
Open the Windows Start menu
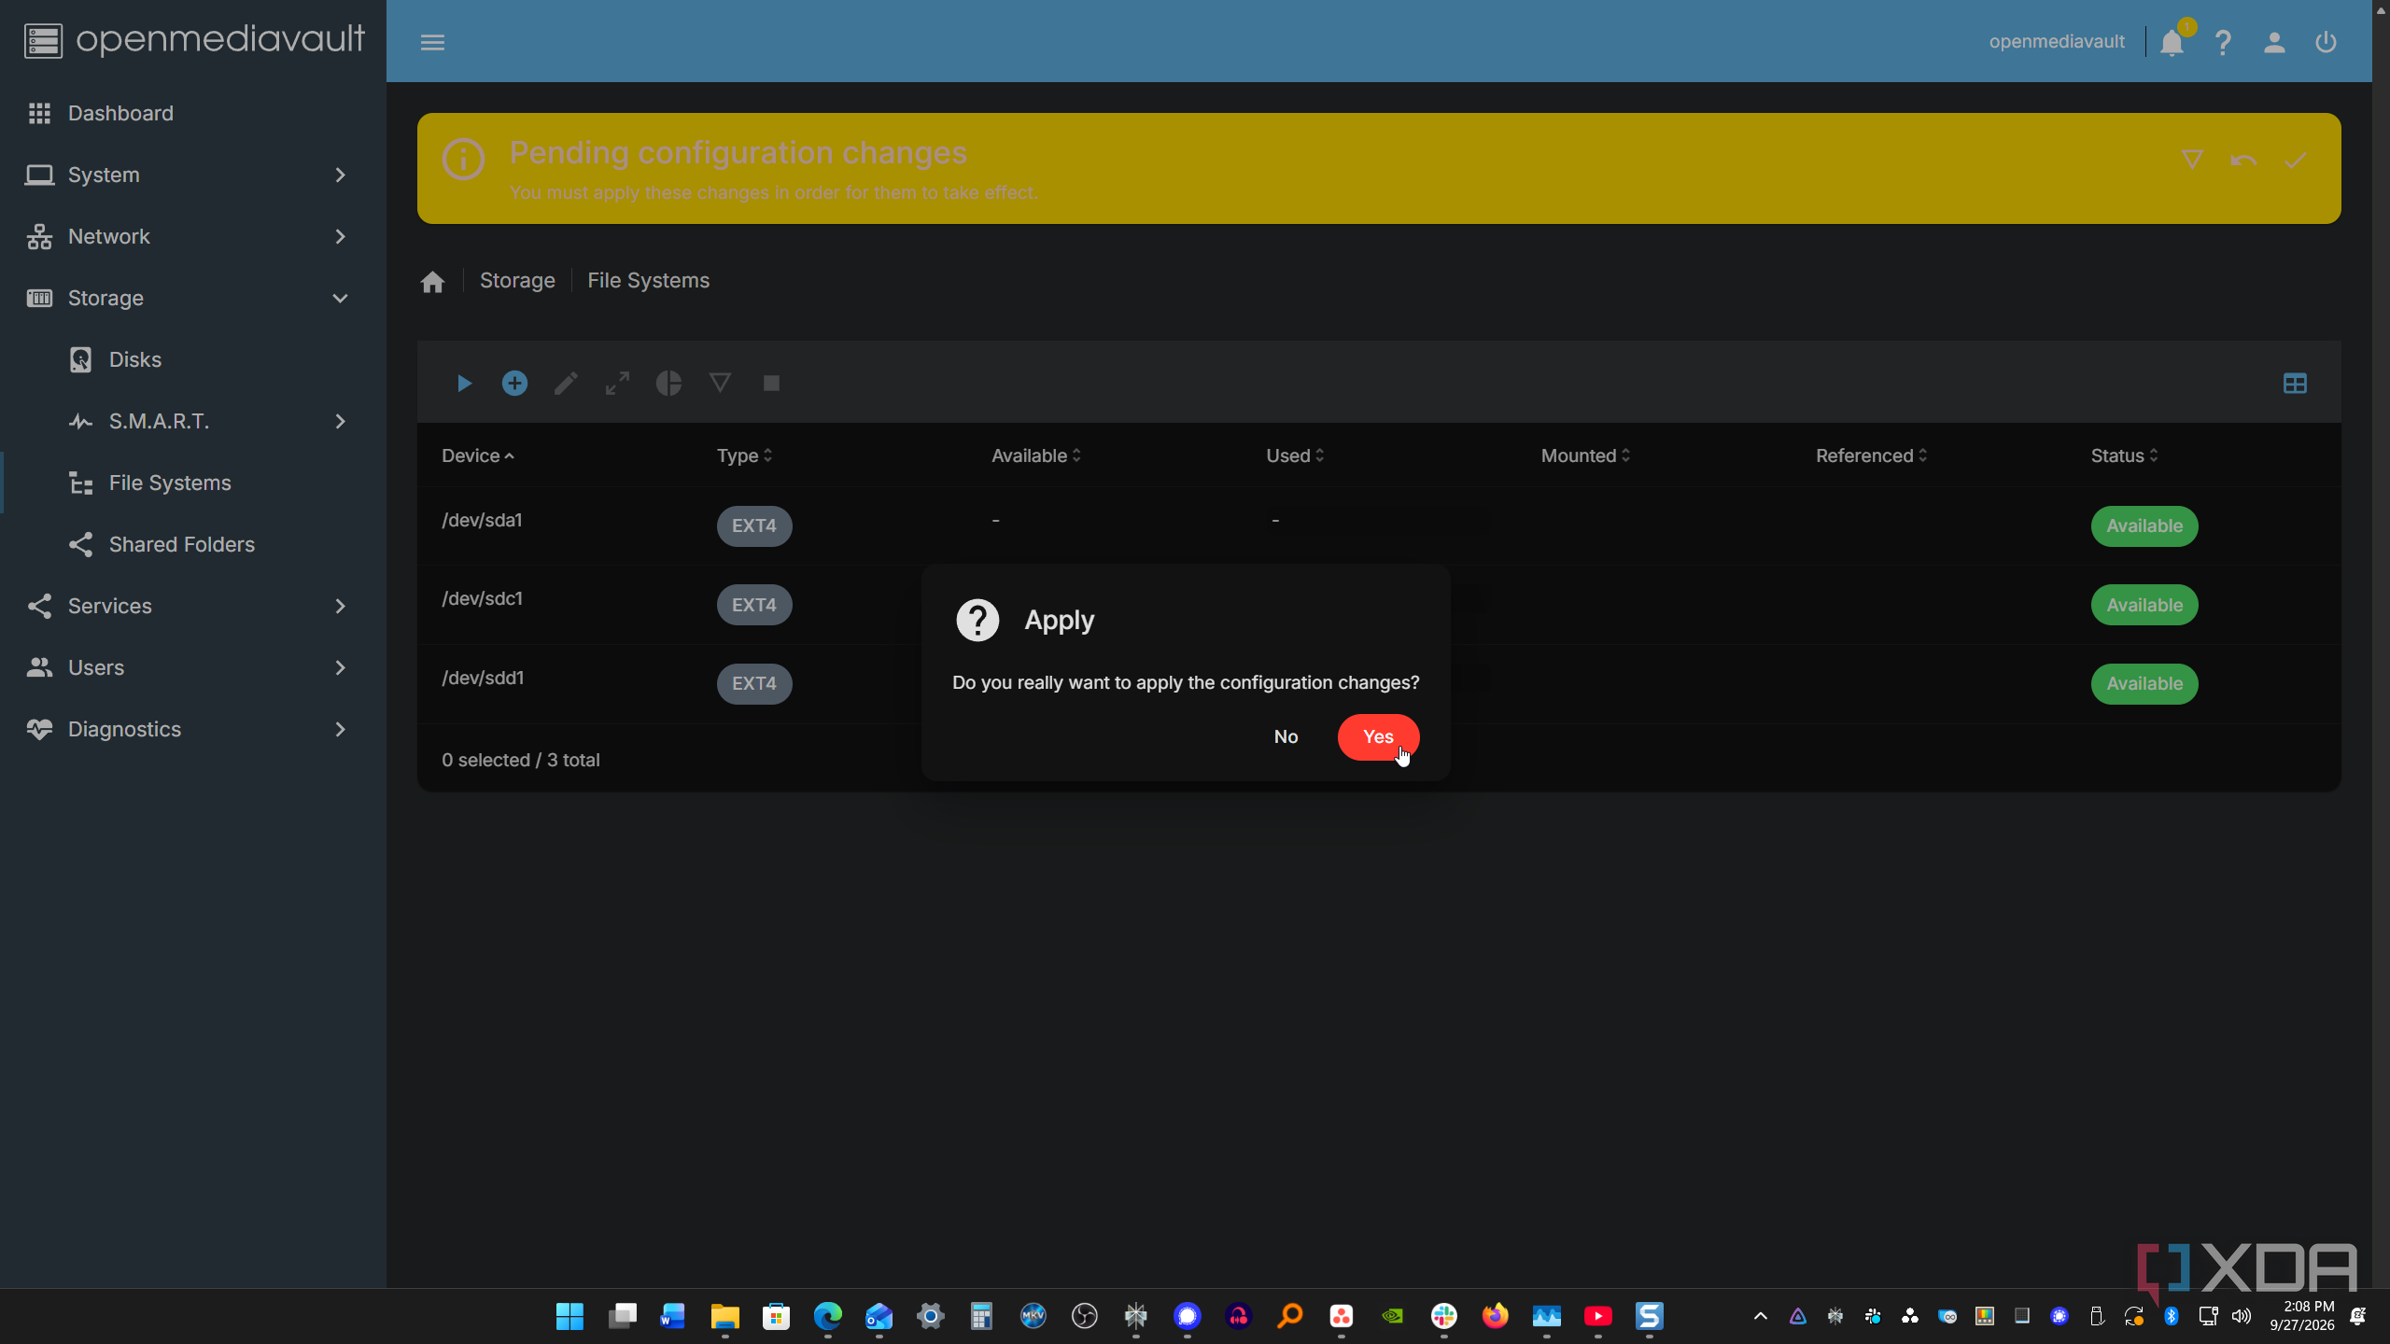coord(569,1316)
